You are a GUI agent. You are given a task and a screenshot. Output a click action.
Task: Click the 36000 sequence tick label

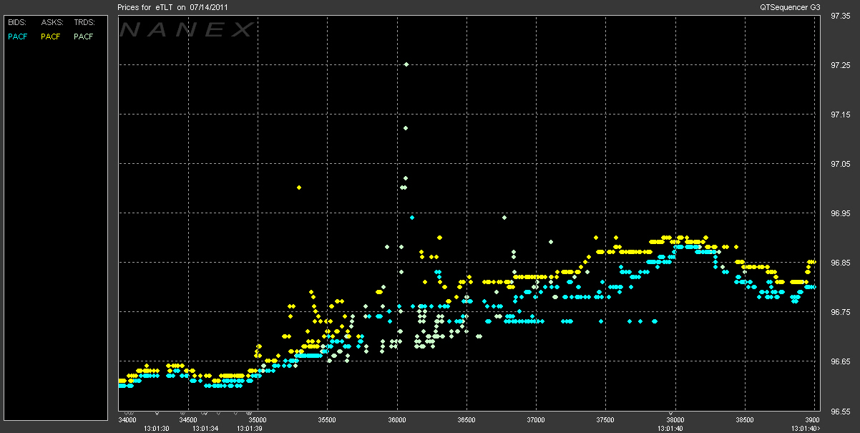[396, 420]
